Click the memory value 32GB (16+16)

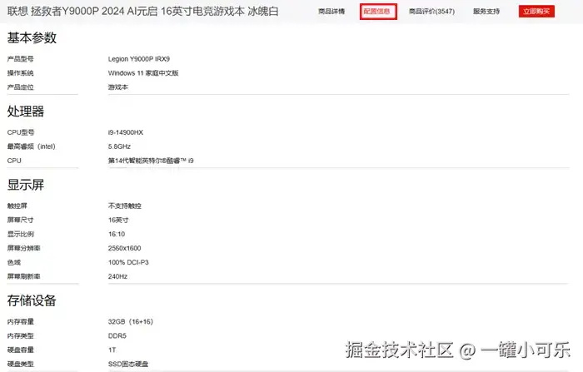coord(131,321)
